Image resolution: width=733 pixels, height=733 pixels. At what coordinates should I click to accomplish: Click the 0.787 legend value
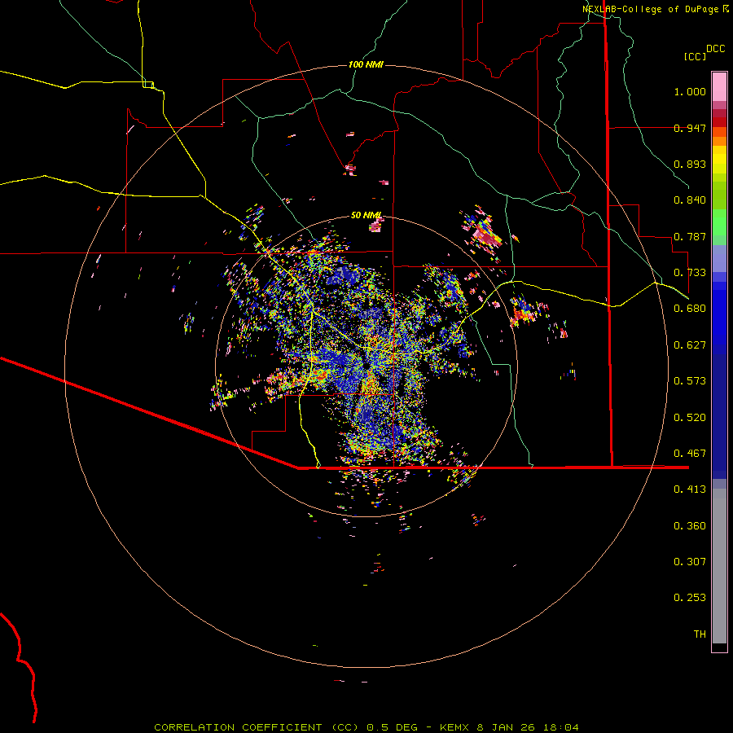(690, 236)
